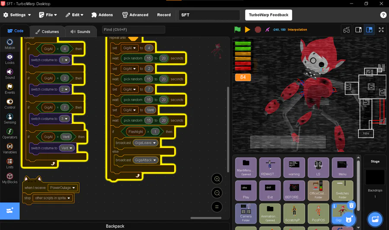This screenshot has width=389, height=230.
Task: Open the GigaLeave broadcast dropdown
Action: click(145, 143)
